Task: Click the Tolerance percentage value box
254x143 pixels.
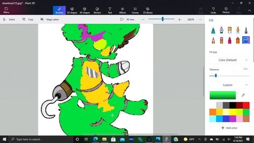Action: pyautogui.click(x=242, y=69)
